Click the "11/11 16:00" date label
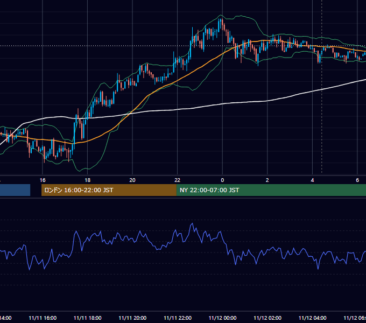 coord(43,318)
